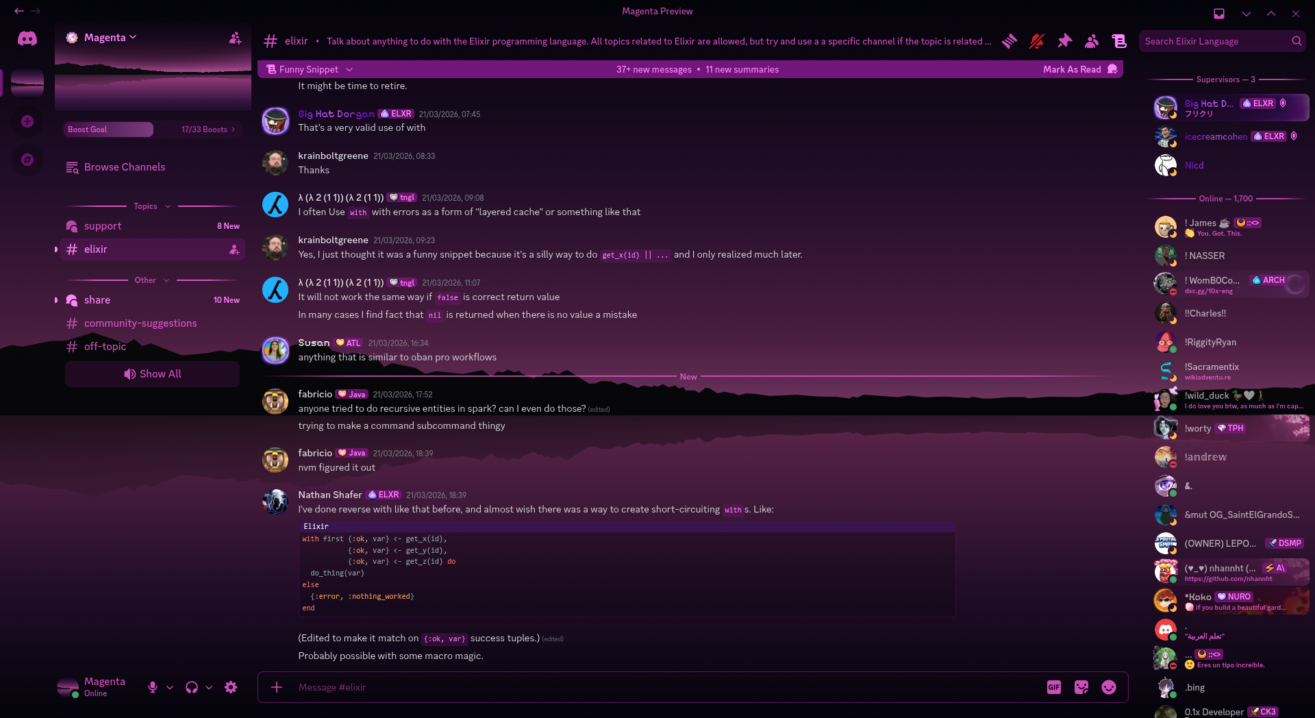Viewport: 1315px width, 718px height.
Task: Go forward with the forward arrow
Action: click(x=36, y=11)
